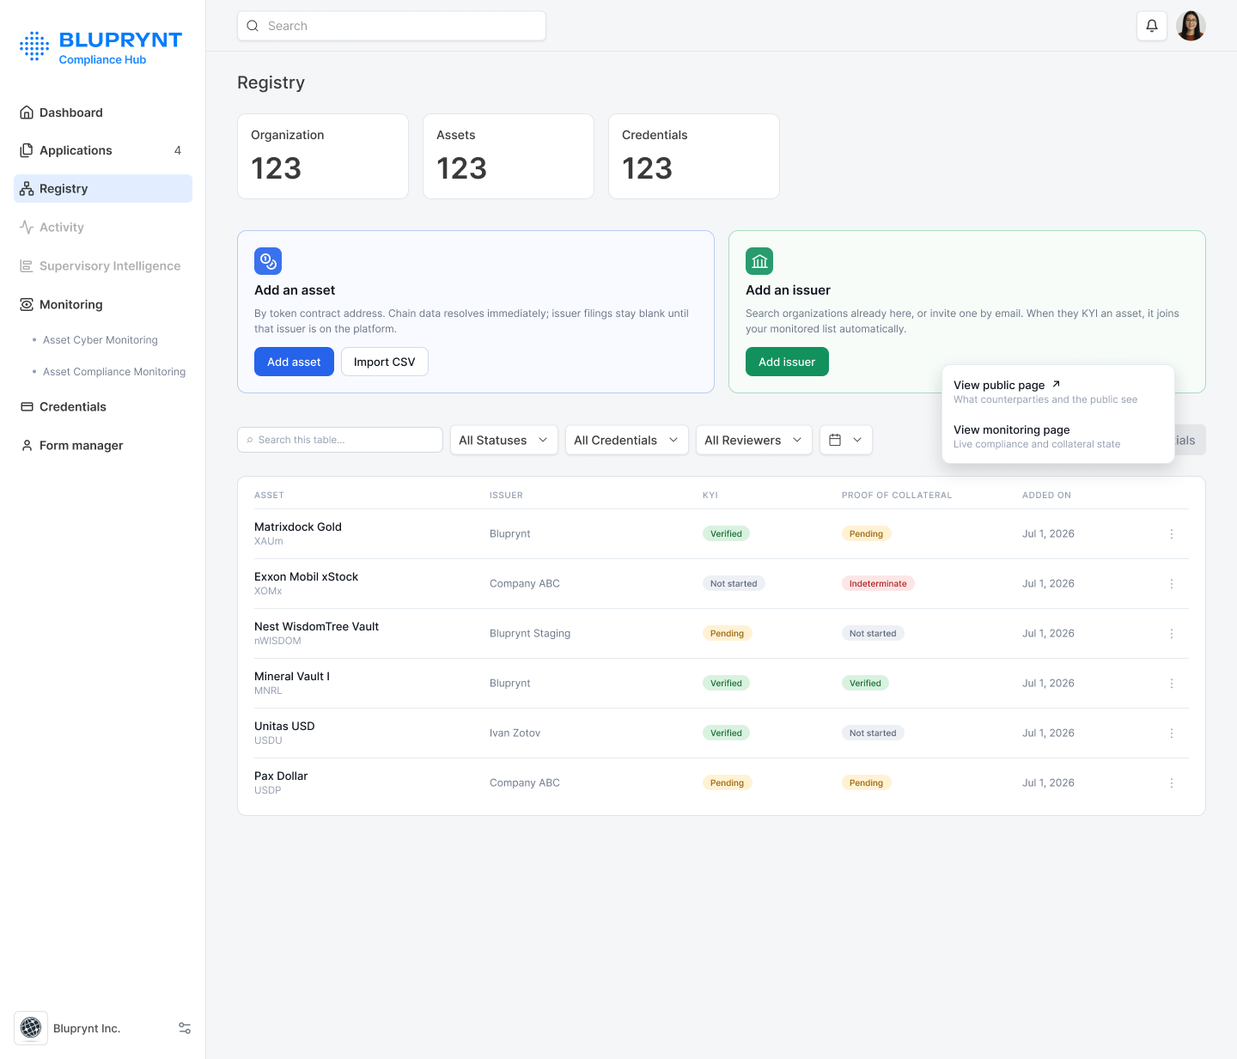The image size is (1237, 1059).
Task: Click the Bluprynt Inc. organization name
Action: tap(87, 1028)
